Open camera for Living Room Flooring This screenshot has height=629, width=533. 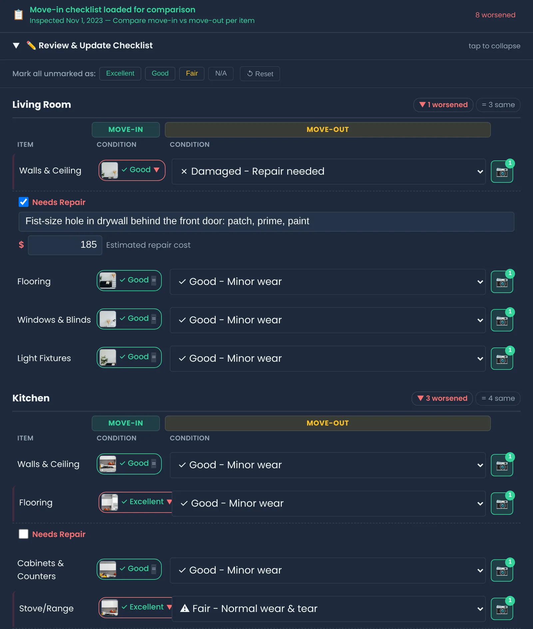(x=502, y=282)
